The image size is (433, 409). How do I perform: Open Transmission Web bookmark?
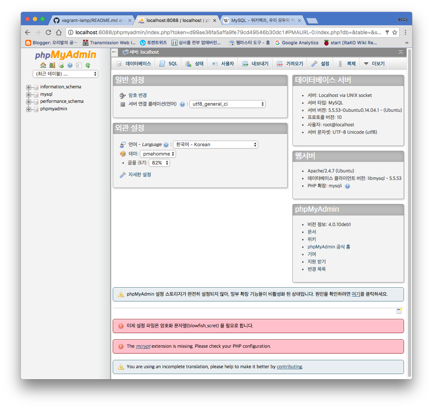[109, 43]
